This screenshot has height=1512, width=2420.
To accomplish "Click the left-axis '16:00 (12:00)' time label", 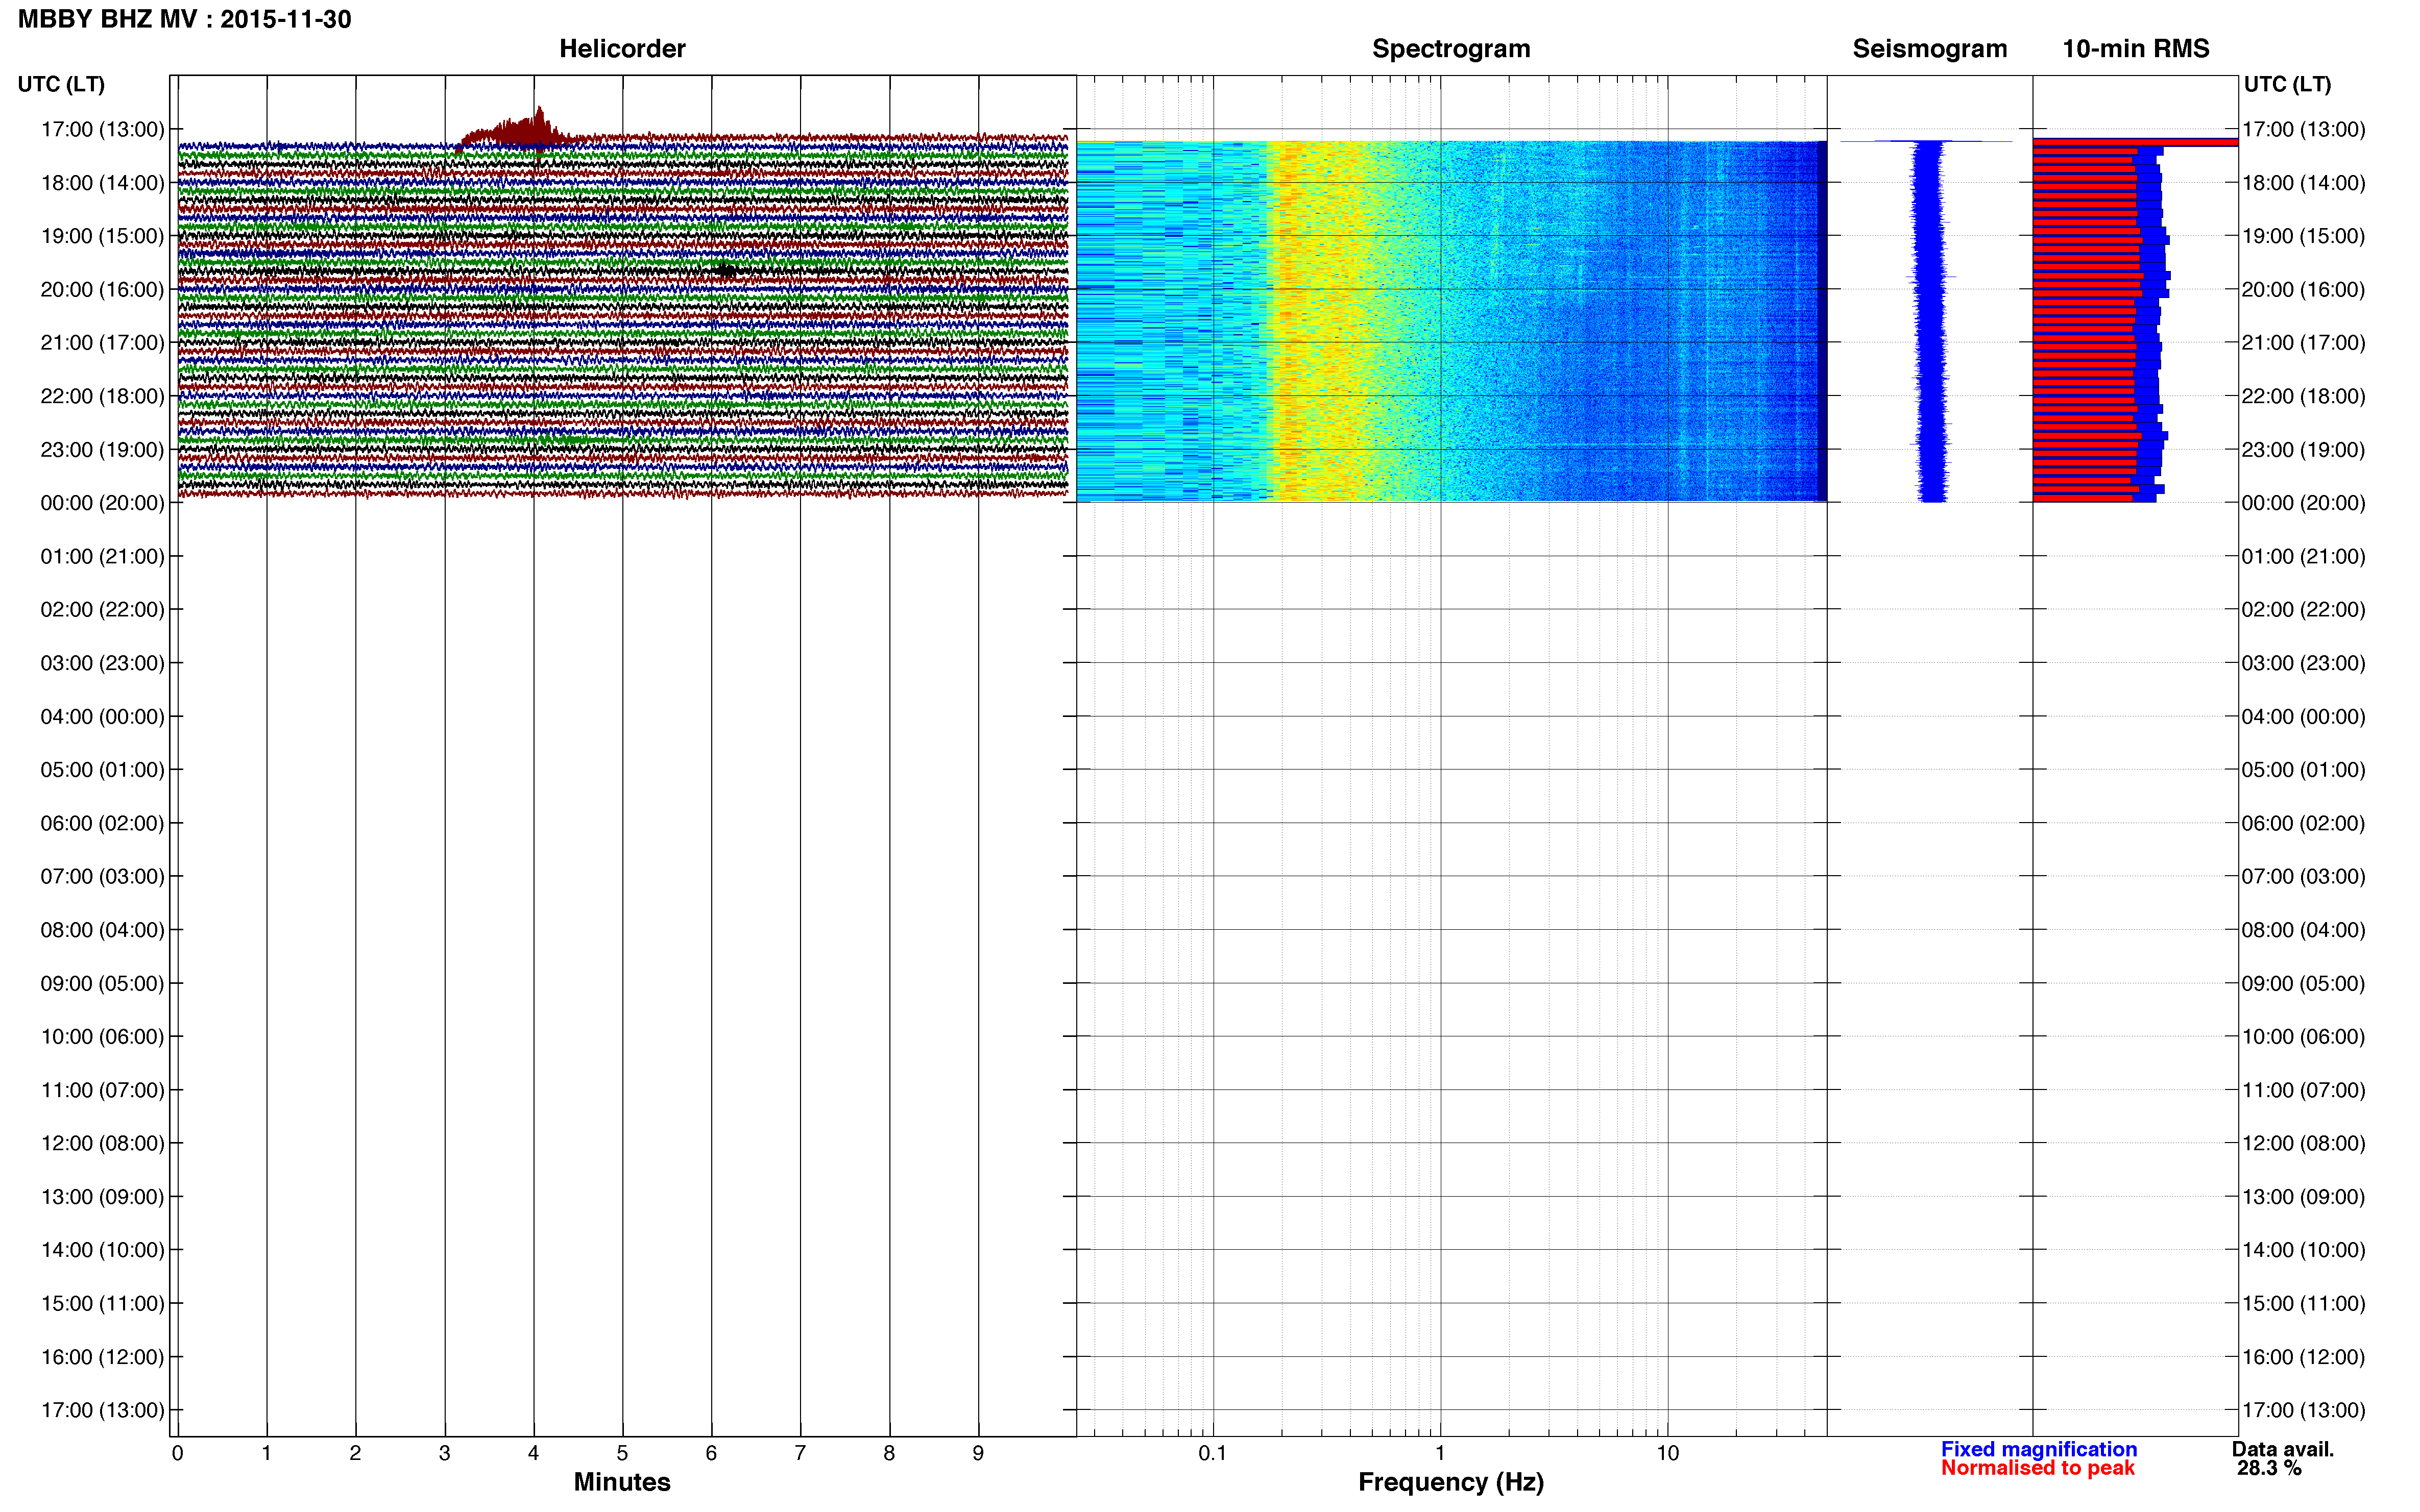I will 102,1356.
